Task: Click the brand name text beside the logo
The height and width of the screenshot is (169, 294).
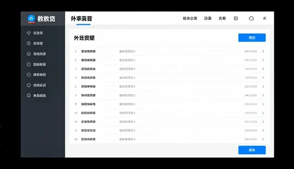Action: 46,19
